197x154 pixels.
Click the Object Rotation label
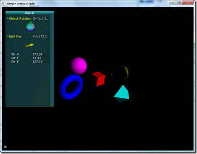[x=20, y=18]
